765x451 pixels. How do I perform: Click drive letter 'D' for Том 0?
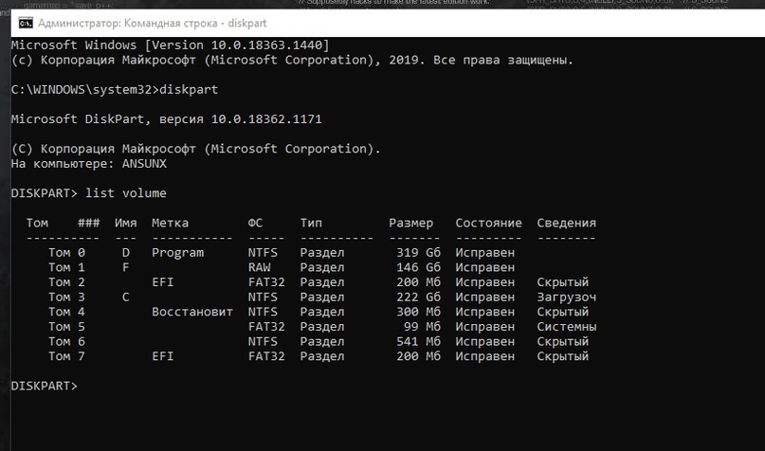point(126,253)
